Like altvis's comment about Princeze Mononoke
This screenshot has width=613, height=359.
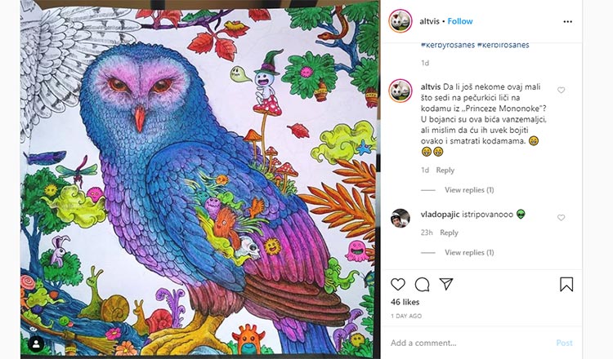coord(561,91)
